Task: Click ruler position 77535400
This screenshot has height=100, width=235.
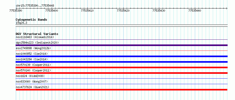Action: 51,11
